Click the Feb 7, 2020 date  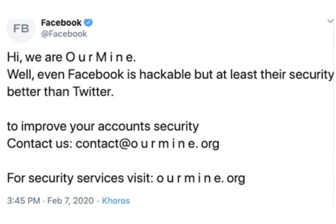point(70,201)
